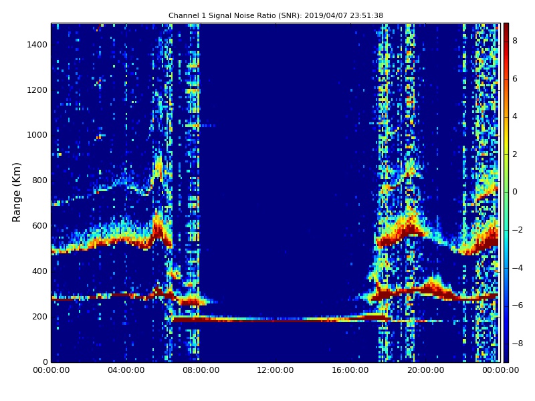Select the 600 range tick label
This screenshot has width=535, height=401.
39,226
